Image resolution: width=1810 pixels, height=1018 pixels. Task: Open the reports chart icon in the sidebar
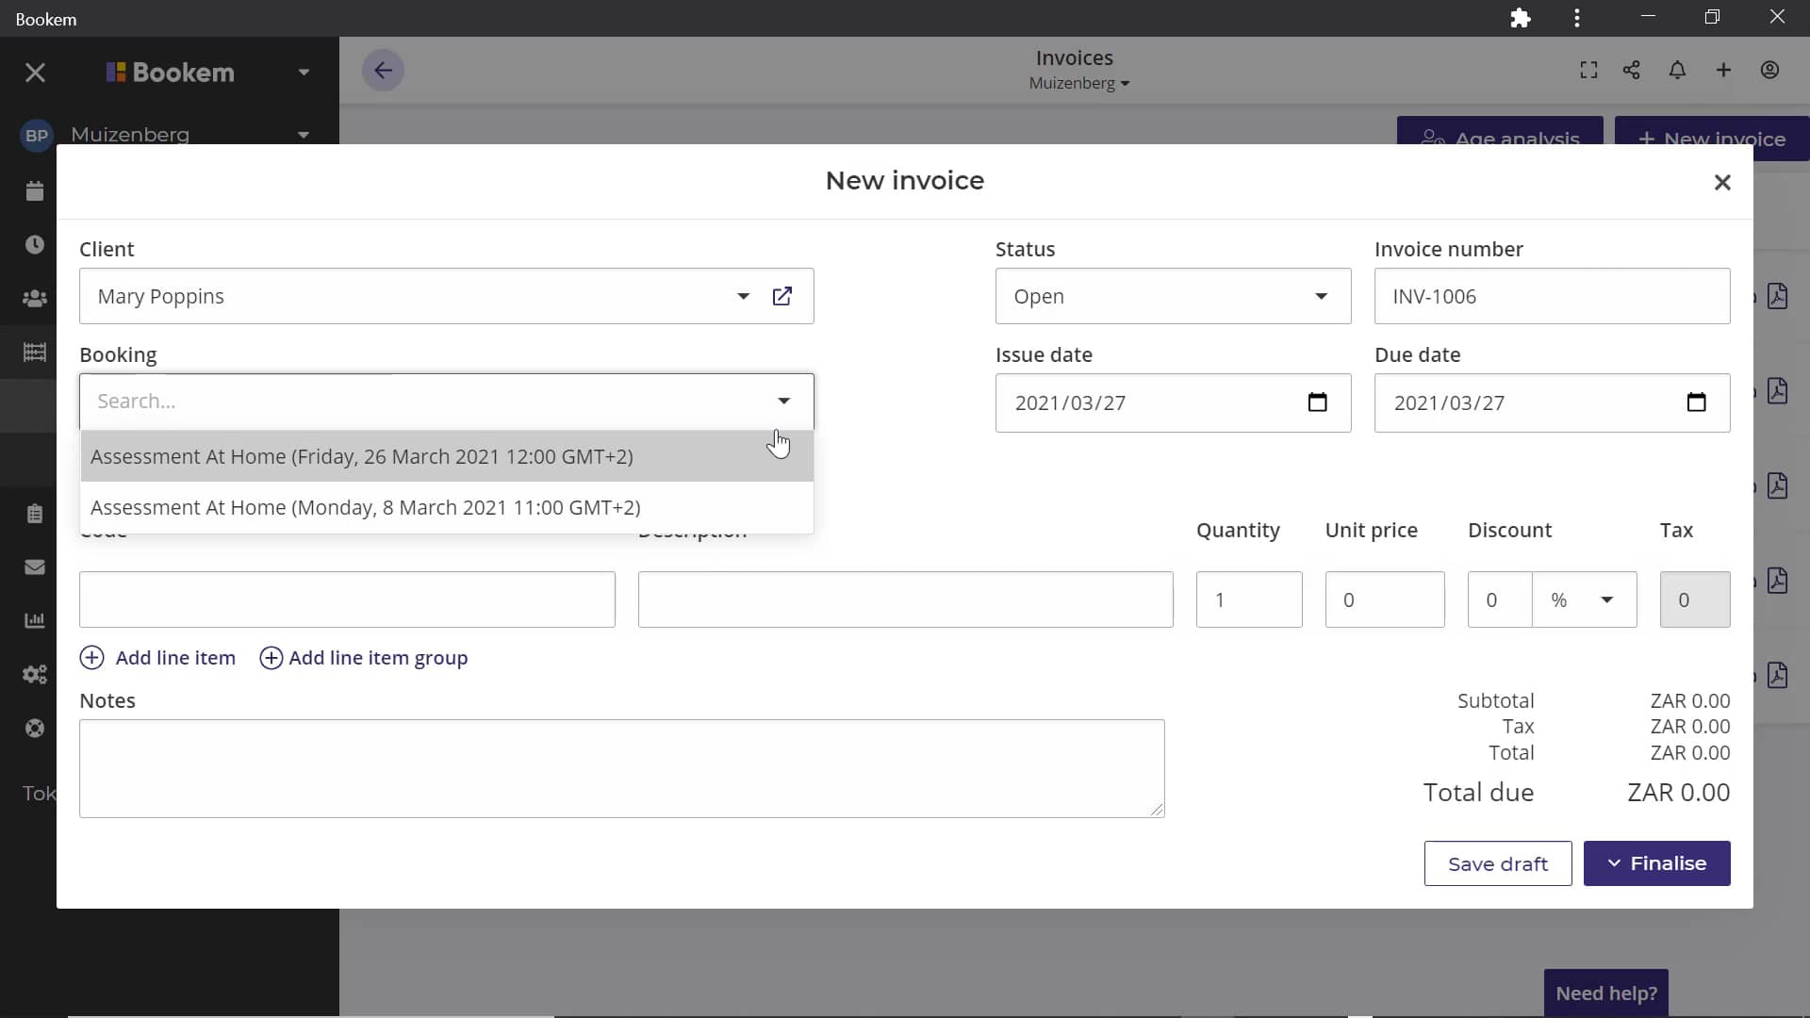click(35, 620)
